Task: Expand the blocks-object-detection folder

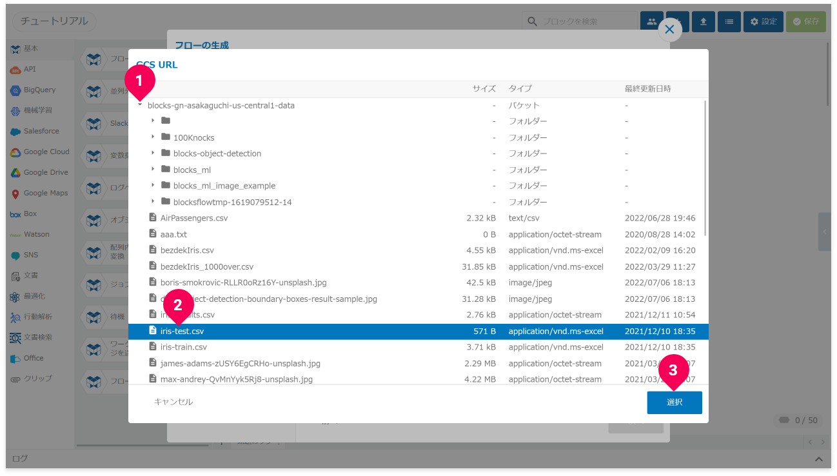Action: click(x=153, y=154)
